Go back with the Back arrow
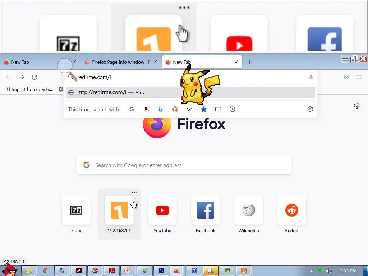The image size is (368, 276). click(9, 77)
